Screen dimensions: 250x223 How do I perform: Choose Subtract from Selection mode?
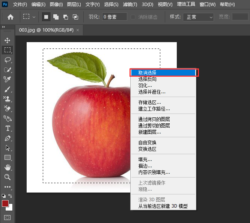point(66,17)
